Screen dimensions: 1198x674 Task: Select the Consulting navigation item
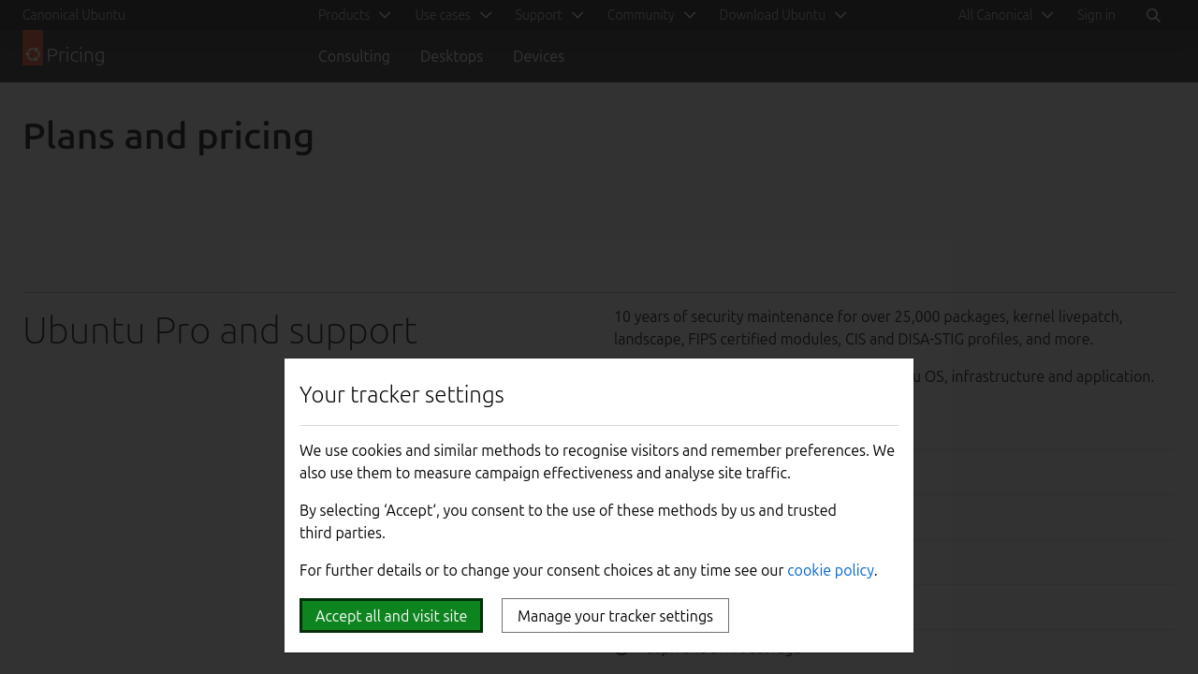click(354, 56)
